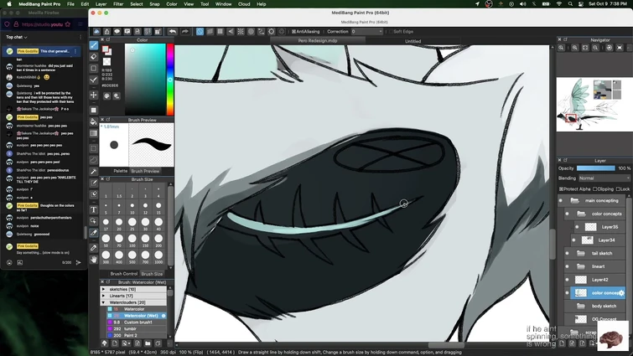Open the Filter menu
Image resolution: width=633 pixels, height=356 pixels.
tap(118, 4)
